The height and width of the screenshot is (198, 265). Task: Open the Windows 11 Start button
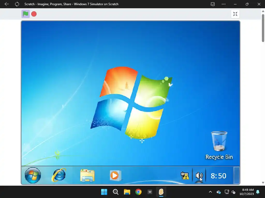(x=104, y=192)
